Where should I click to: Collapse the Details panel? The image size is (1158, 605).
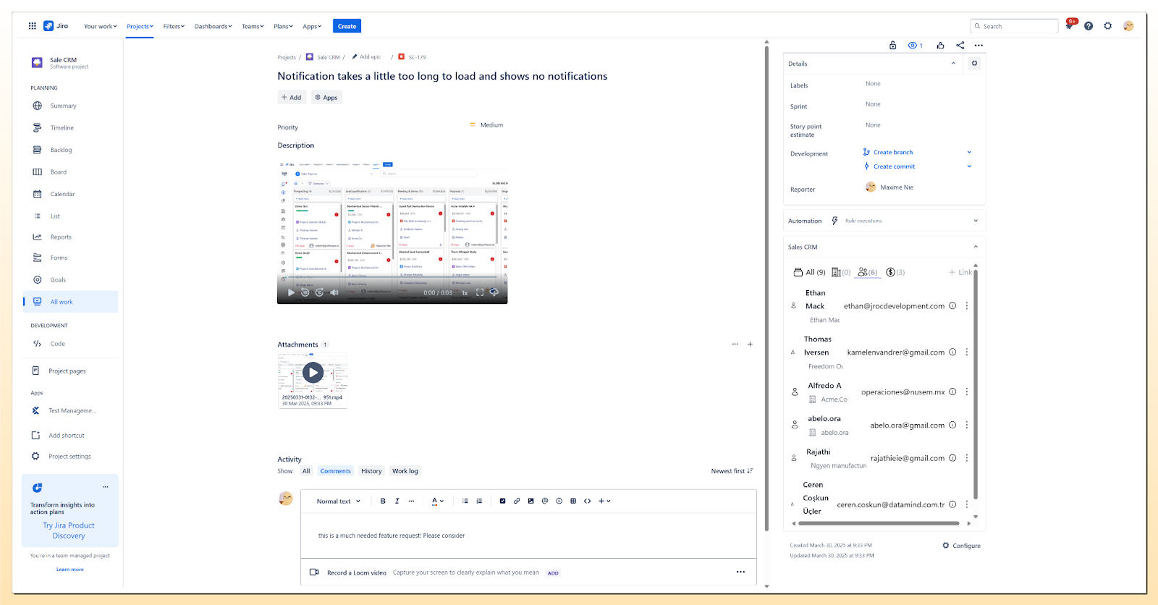coord(953,64)
